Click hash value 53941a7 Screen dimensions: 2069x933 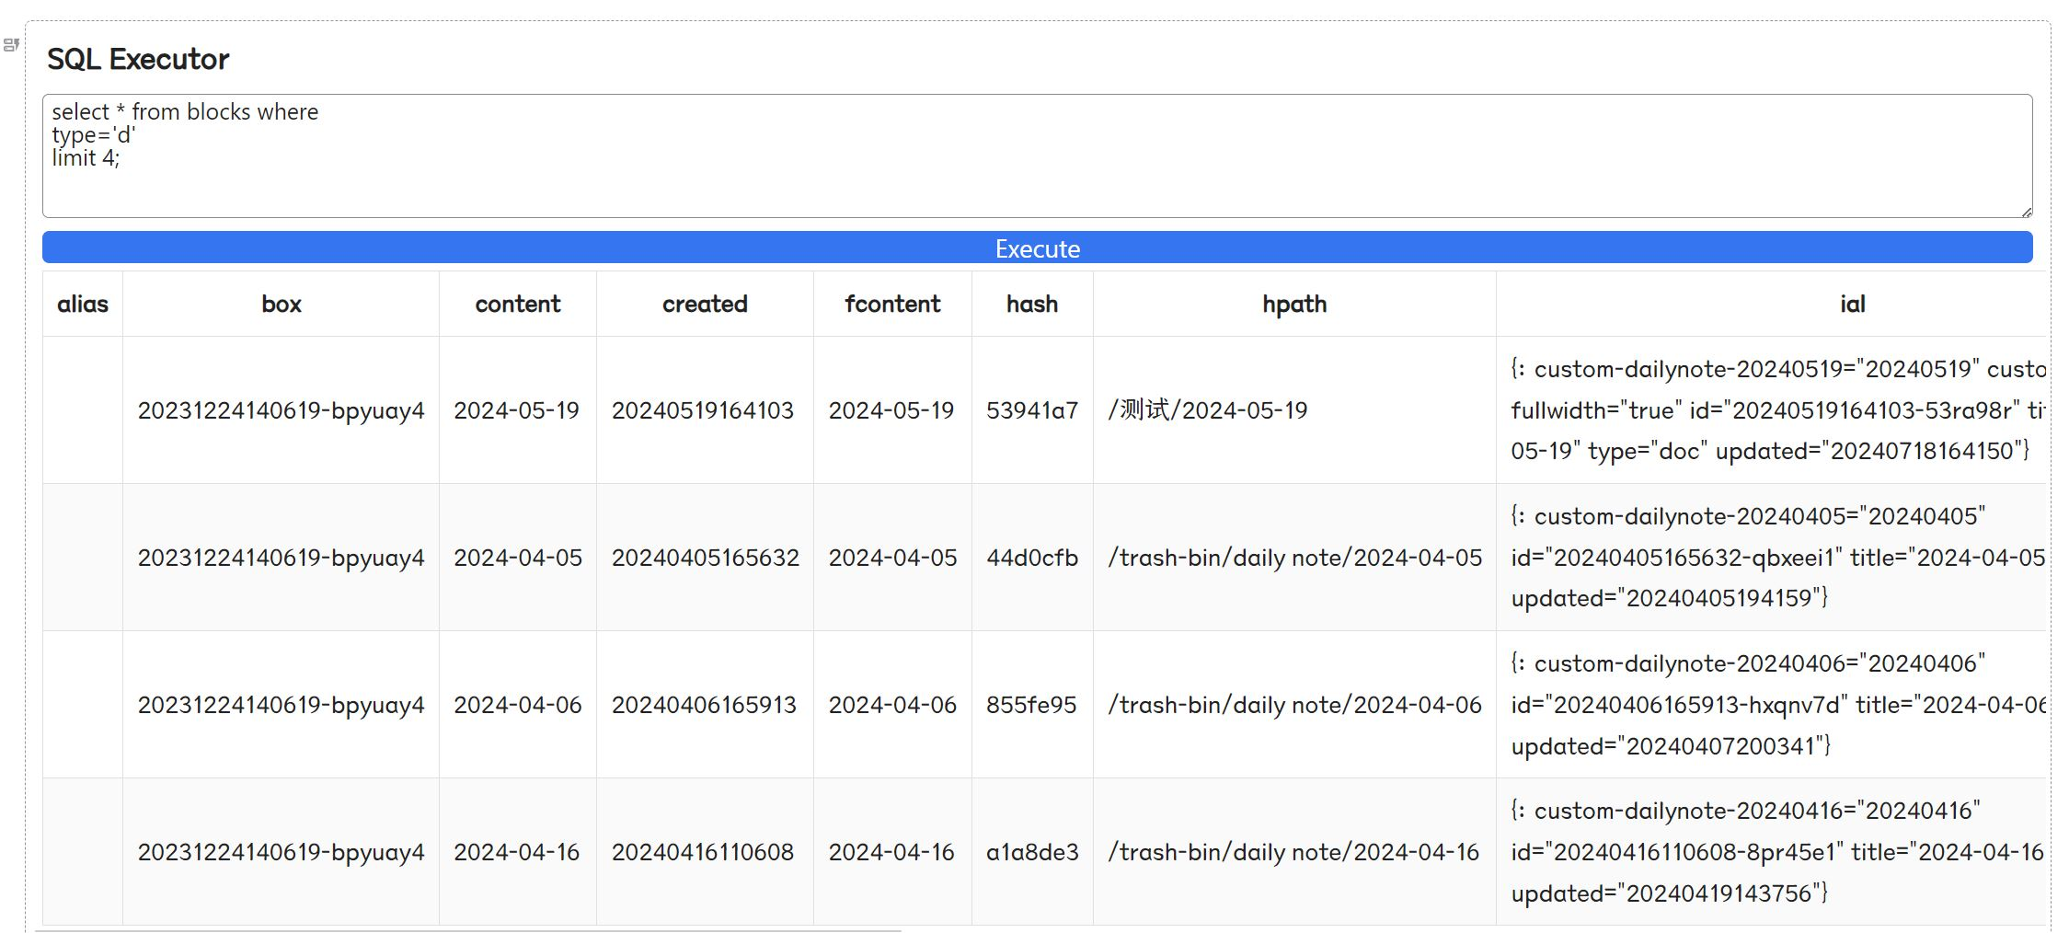coord(1032,410)
